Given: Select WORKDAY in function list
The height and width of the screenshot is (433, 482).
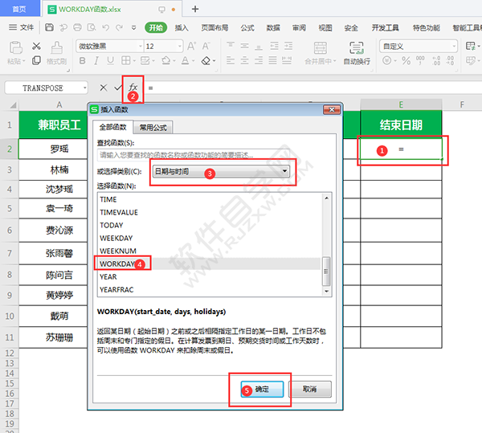Looking at the screenshot, I should click(208, 264).
